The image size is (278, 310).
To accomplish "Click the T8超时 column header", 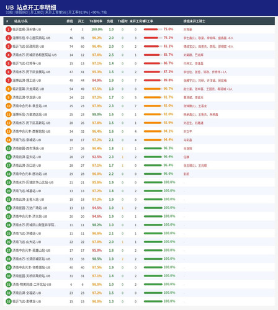I will click(x=122, y=21).
